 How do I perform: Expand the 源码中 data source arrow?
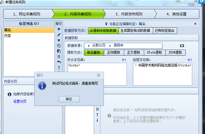pyautogui.click(x=110, y=46)
